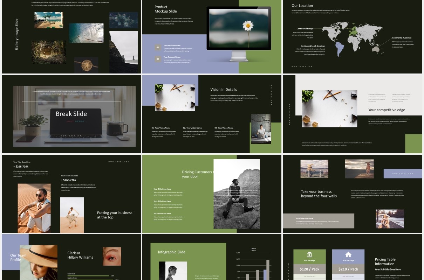Screen dimensions: 424x280
Task: Click the bar chart on Infographic slide
Action: point(253,264)
